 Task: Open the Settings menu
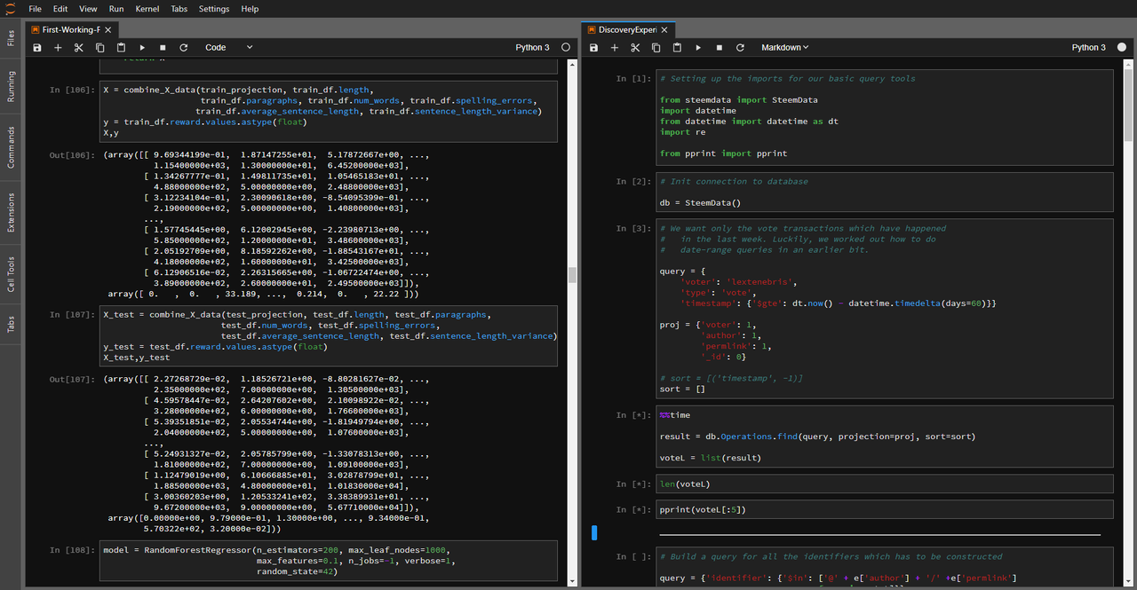pos(213,9)
